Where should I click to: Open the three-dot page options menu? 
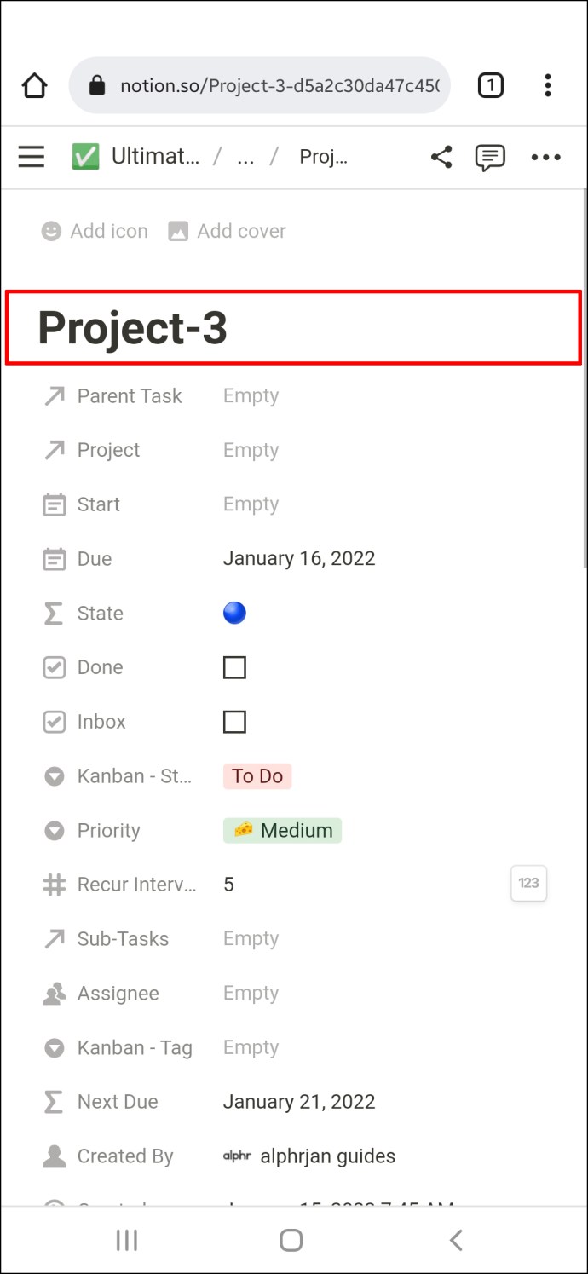point(545,157)
